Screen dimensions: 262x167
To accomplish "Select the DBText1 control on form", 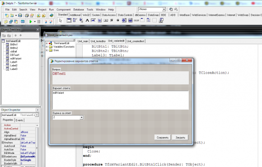I will (x=121, y=78).
